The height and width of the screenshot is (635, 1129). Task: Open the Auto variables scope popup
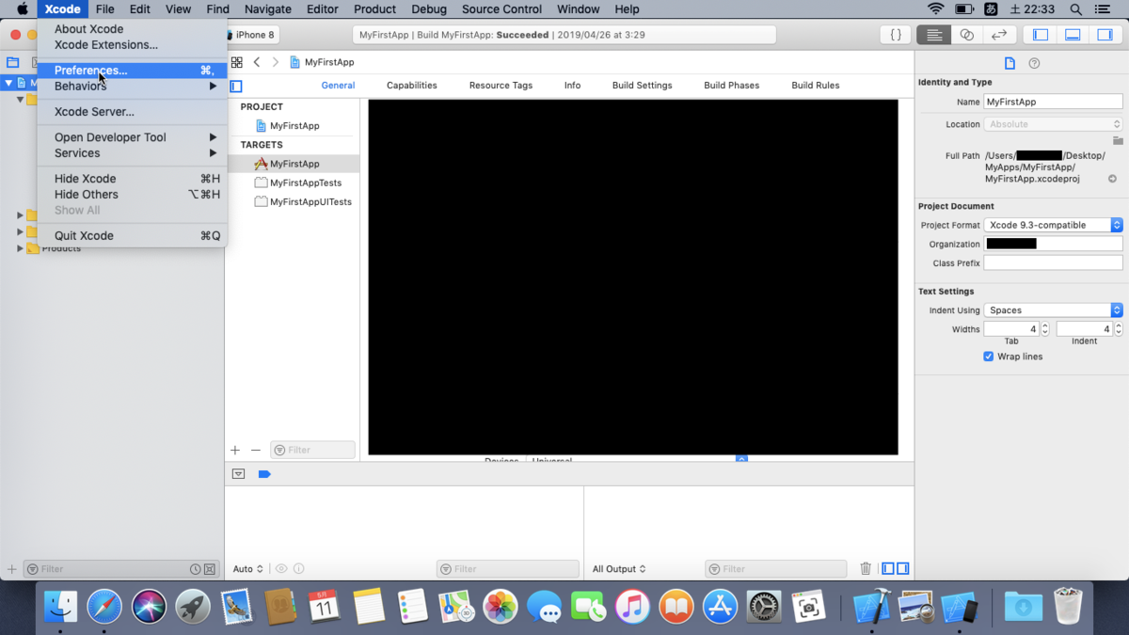tap(248, 569)
